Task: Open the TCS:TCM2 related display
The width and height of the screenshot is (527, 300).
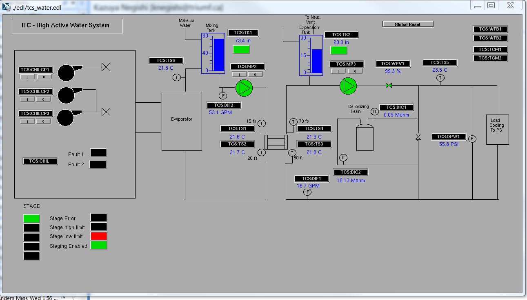Action: coord(490,58)
